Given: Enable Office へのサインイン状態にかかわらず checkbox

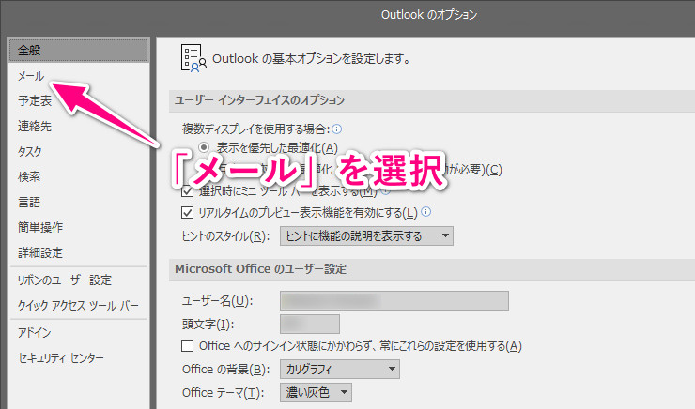Looking at the screenshot, I should 188,346.
